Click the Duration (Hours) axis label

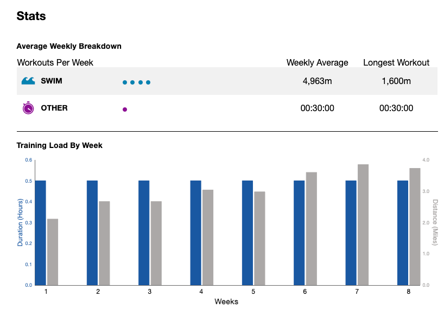point(21,222)
